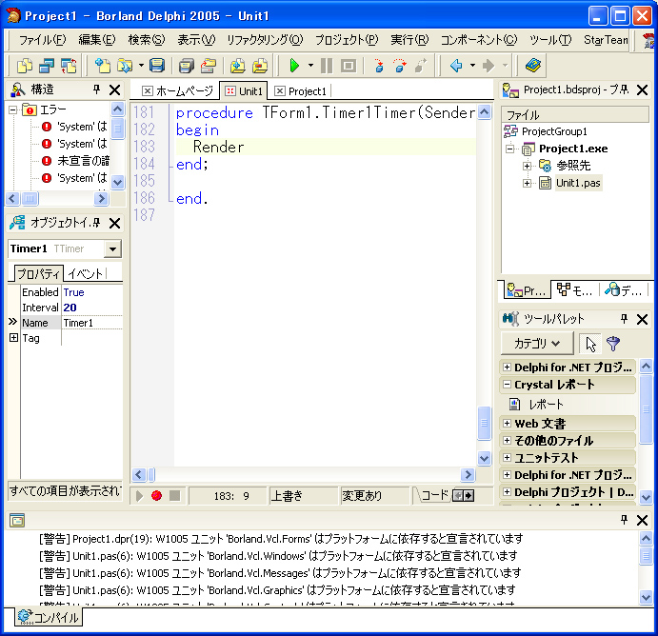
Task: Open the ファイル menu
Action: [43, 40]
